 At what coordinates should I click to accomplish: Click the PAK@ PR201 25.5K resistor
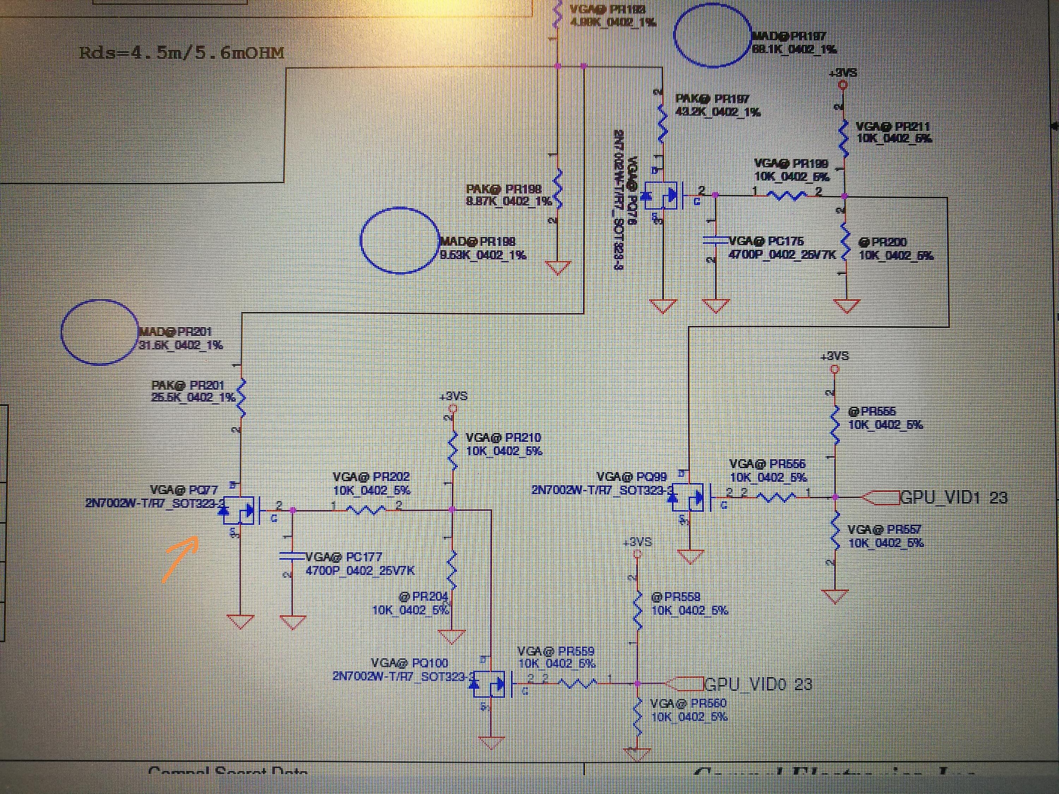pos(241,397)
